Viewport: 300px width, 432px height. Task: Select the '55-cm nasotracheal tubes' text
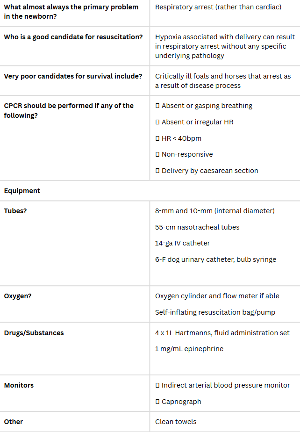point(197,227)
